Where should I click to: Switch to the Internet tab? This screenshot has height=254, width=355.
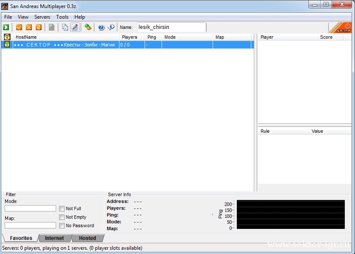(x=54, y=238)
